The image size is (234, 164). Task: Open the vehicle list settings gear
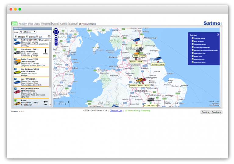49,36
